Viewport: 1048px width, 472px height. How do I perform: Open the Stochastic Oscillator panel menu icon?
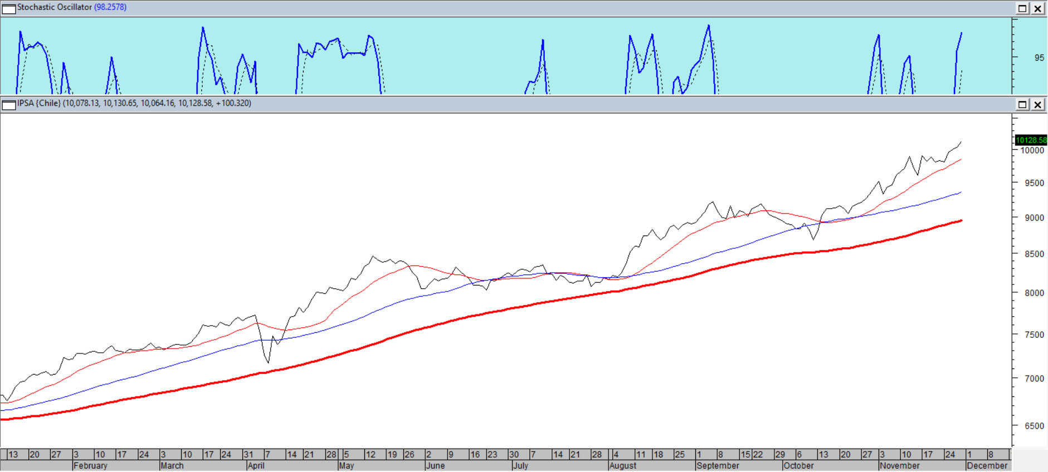8,8
